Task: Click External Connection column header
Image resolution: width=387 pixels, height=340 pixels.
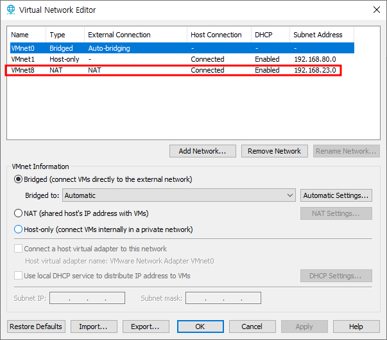Action: point(136,35)
